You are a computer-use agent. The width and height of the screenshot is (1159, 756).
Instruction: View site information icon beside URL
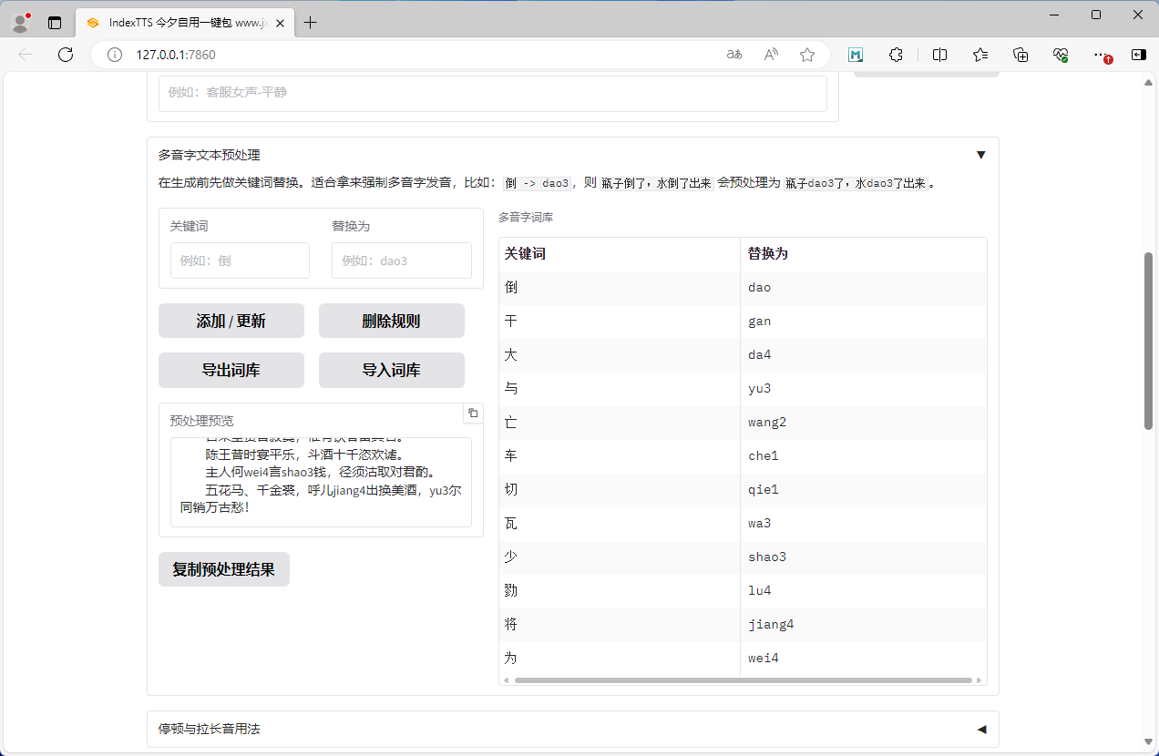pos(115,55)
